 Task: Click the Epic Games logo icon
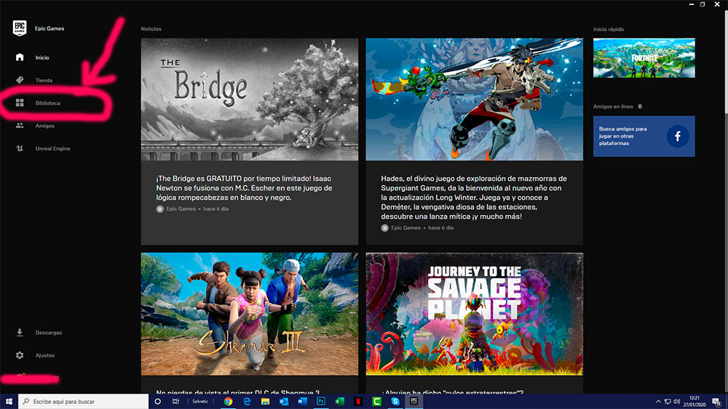tap(20, 28)
